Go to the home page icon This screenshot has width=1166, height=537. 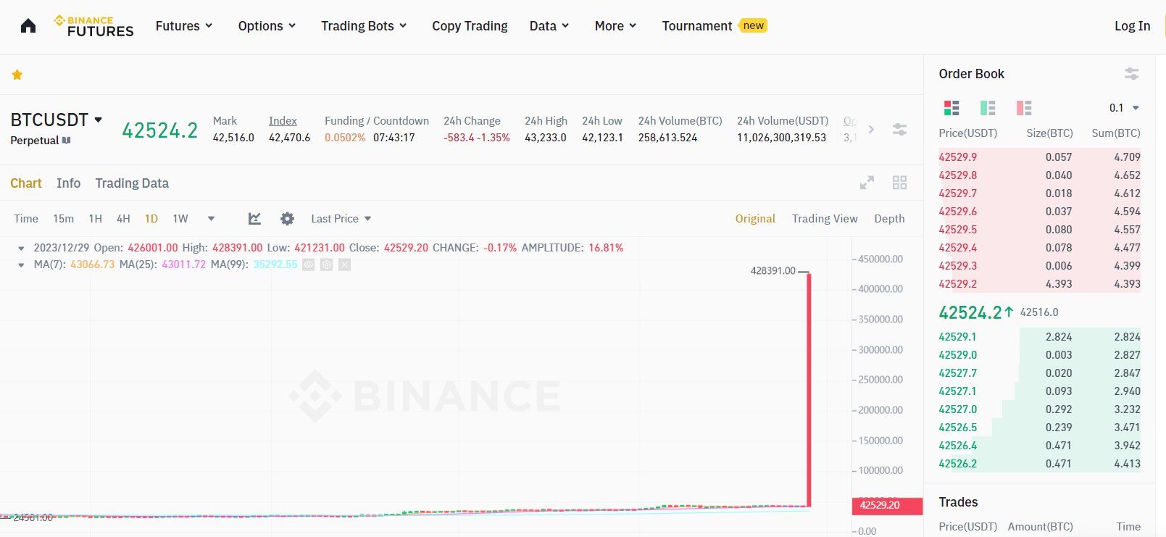pos(28,26)
